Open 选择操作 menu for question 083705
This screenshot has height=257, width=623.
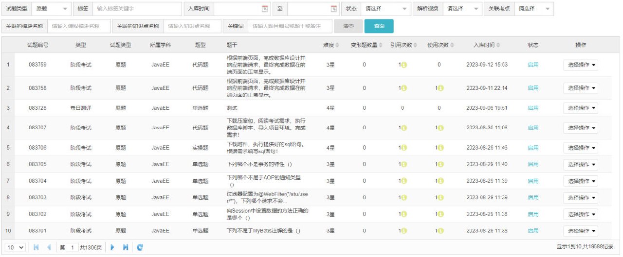[581, 165]
